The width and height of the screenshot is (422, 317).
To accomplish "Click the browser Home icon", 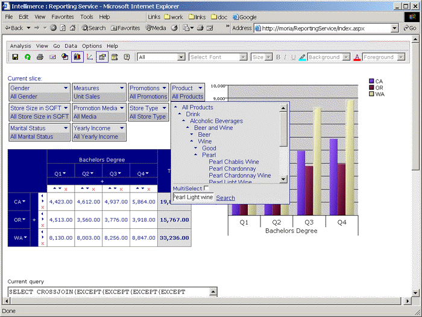I will [x=72, y=28].
